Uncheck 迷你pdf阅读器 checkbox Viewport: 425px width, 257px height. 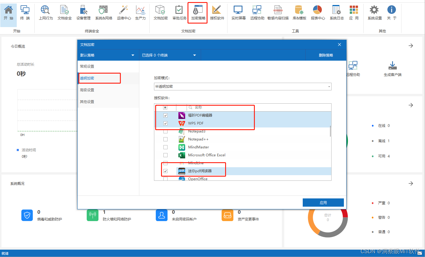point(165,171)
